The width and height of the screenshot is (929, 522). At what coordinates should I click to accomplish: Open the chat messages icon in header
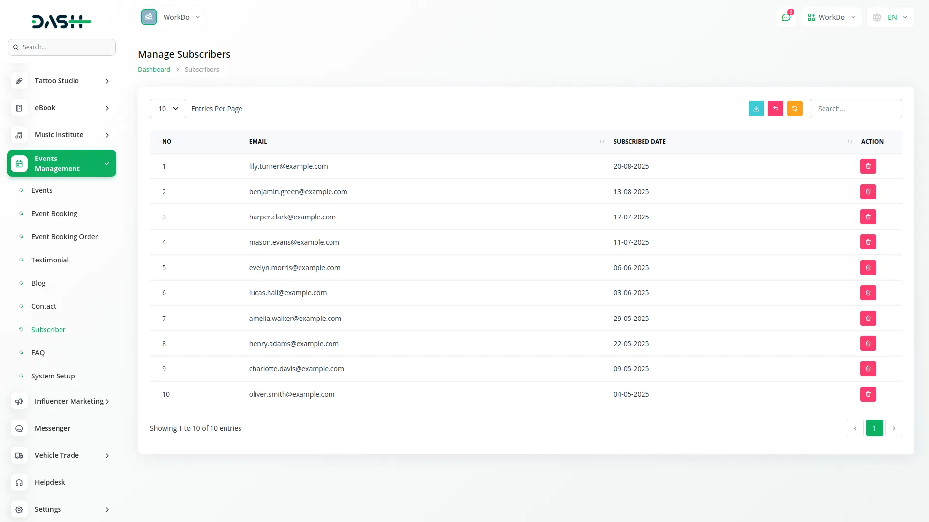786,17
